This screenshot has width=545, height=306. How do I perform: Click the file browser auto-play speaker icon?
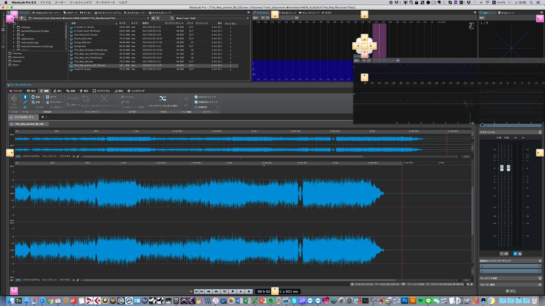(x=154, y=18)
